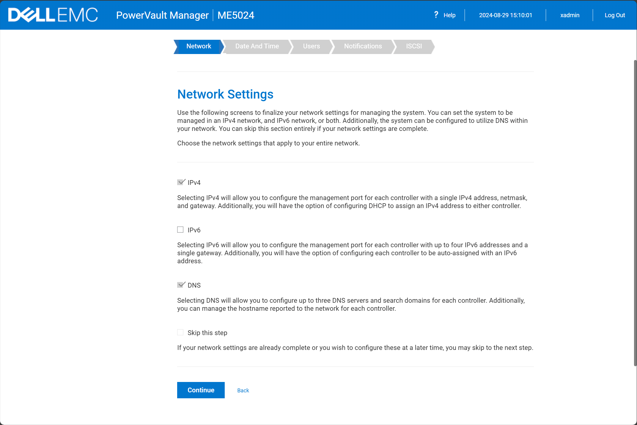The image size is (637, 425).
Task: Switch to the Notifications step
Action: [x=363, y=46]
